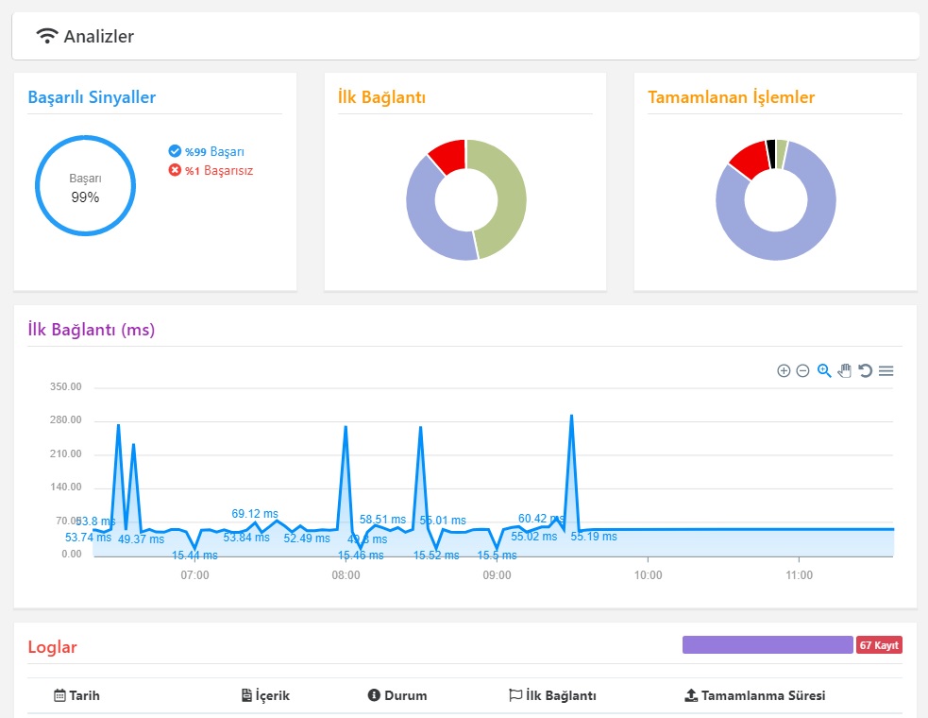Image resolution: width=928 pixels, height=718 pixels.
Task: Sort logs by Tarih column
Action: pos(77,695)
